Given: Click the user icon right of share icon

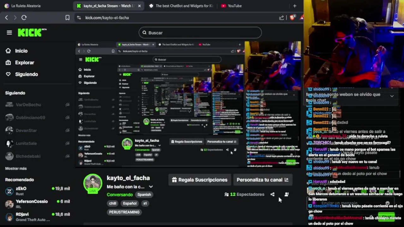Looking at the screenshot, I should (x=287, y=195).
